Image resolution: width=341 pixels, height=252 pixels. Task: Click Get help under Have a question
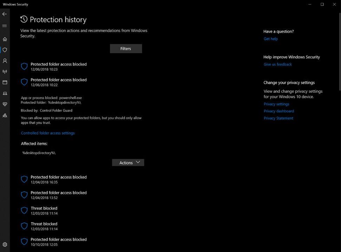tap(270, 39)
